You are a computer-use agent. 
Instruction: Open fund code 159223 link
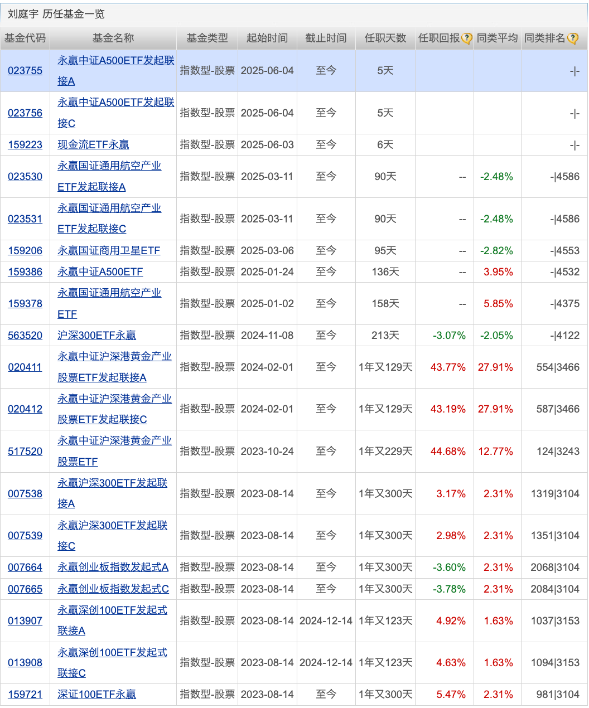25,145
